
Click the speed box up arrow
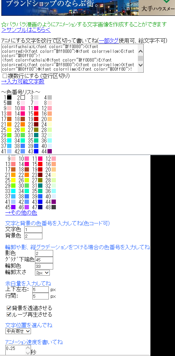28,348
